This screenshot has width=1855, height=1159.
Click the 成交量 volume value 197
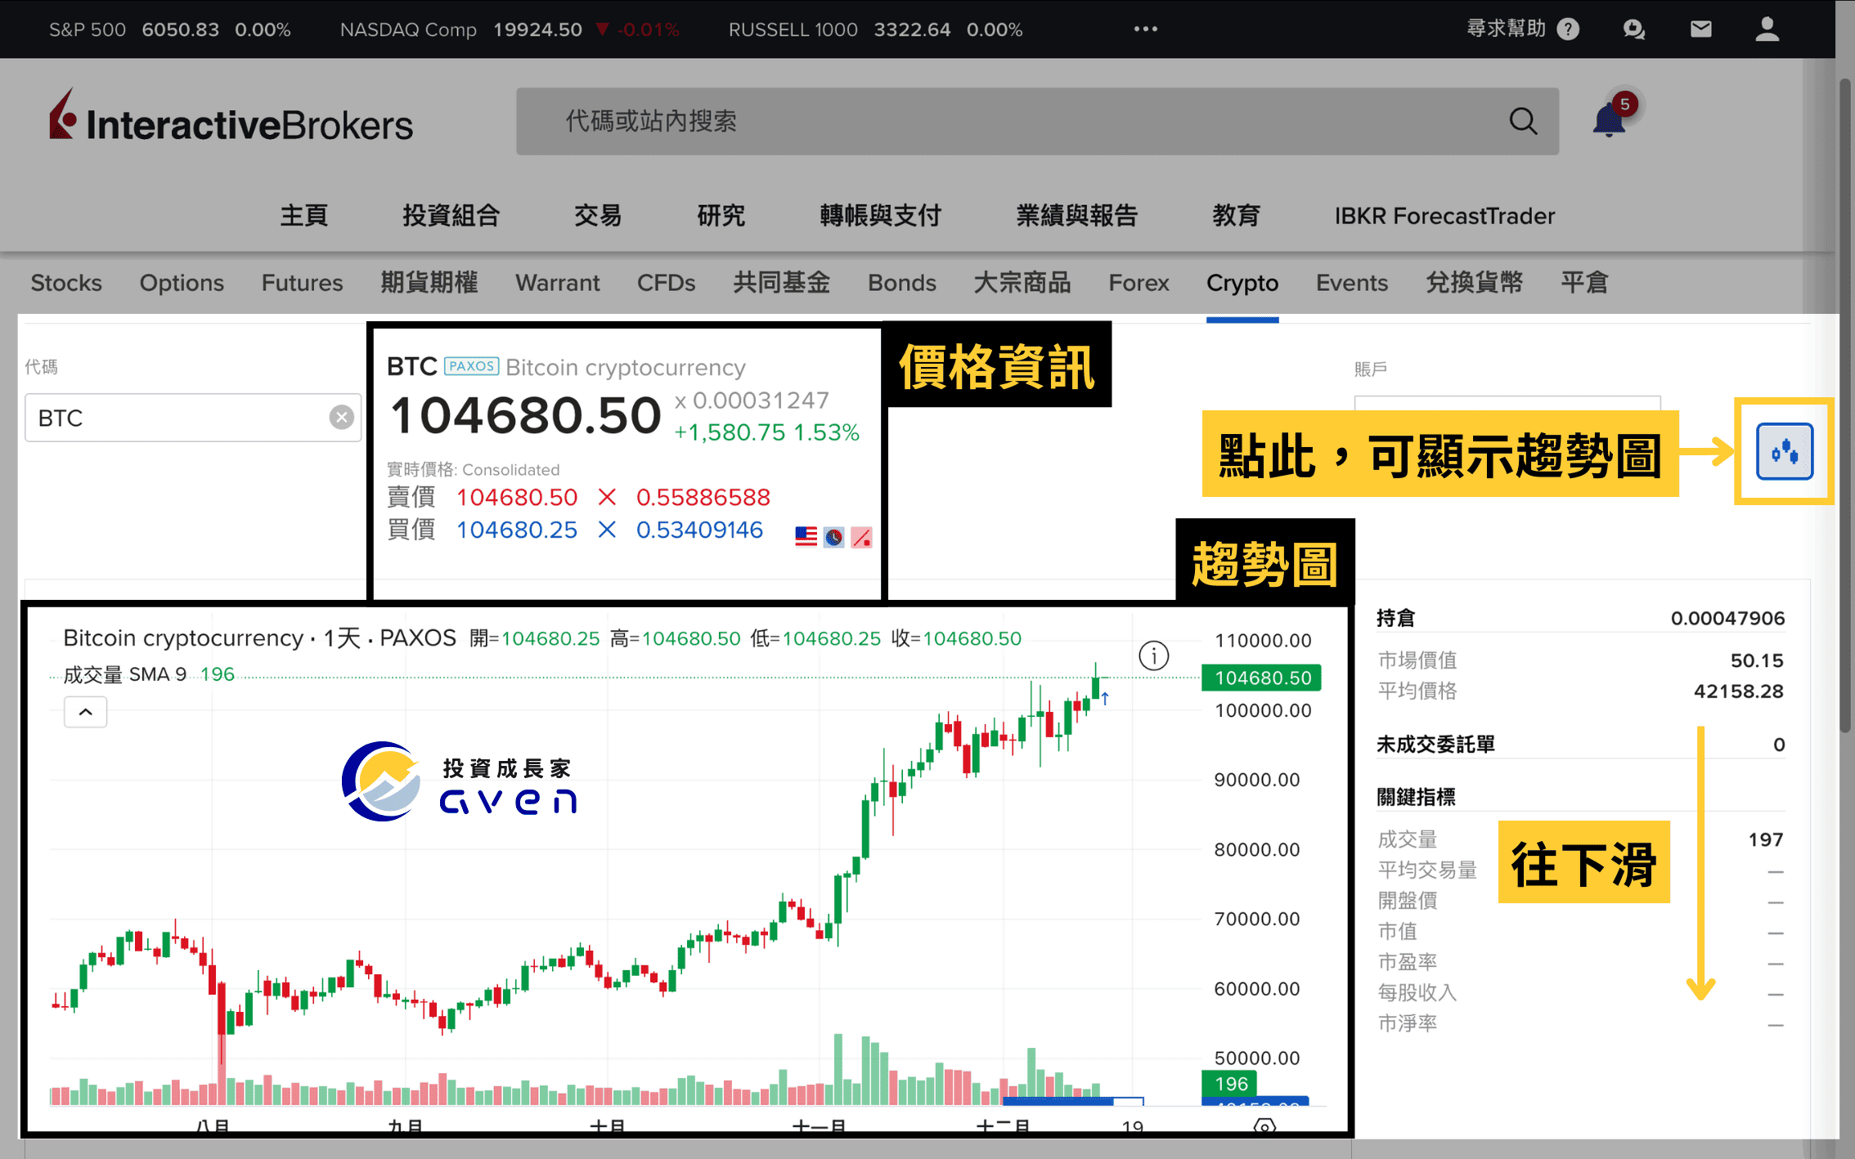(x=1765, y=839)
